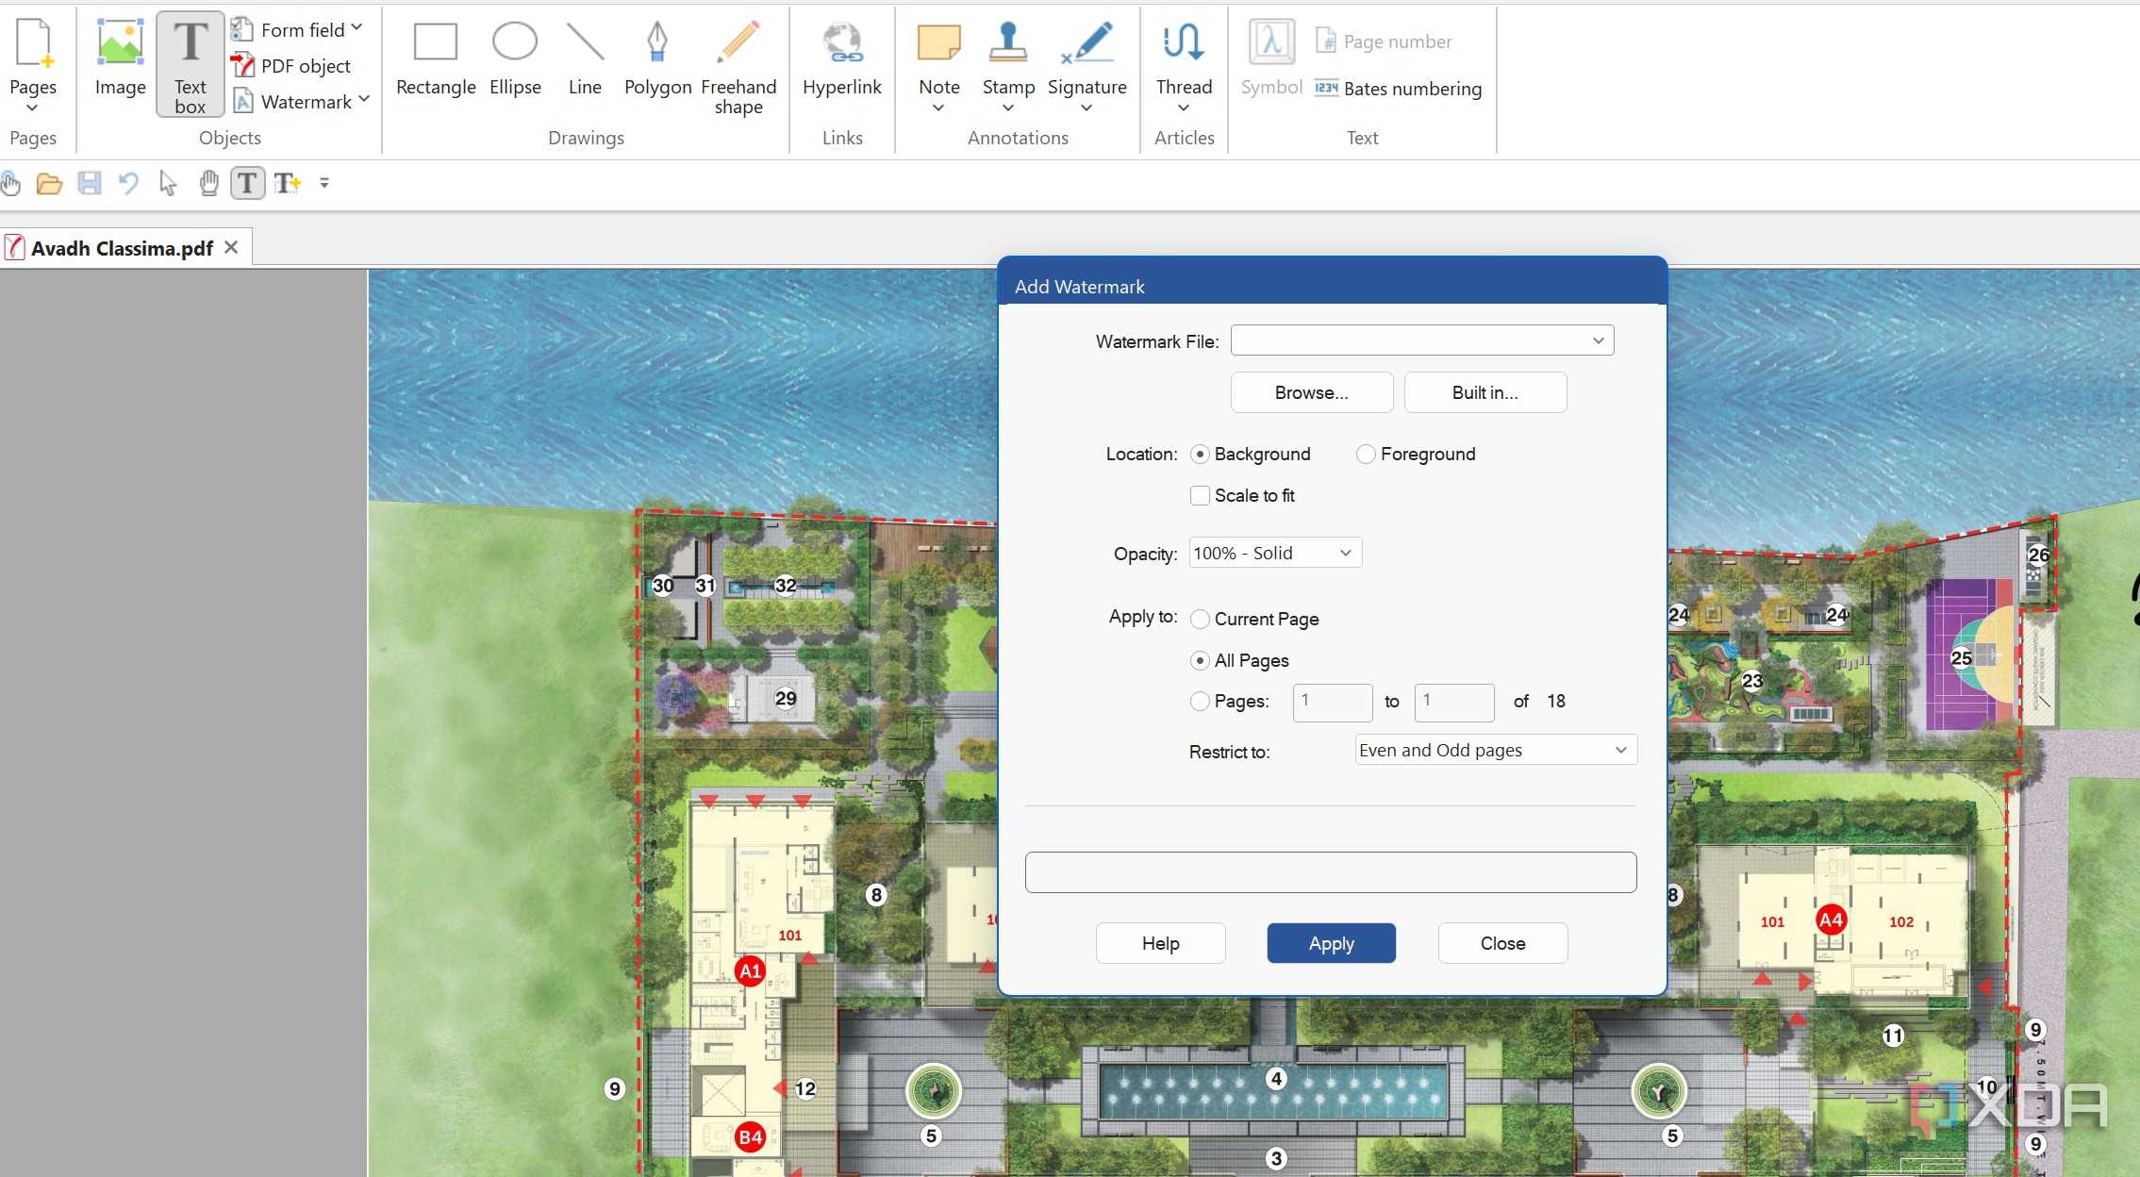This screenshot has width=2140, height=1177.
Task: Expand the quick access toolbar customize arrow
Action: 324,183
